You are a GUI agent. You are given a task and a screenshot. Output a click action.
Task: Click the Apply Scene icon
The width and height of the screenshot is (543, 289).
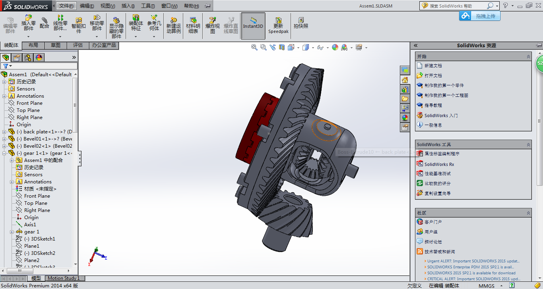pyautogui.click(x=344, y=47)
